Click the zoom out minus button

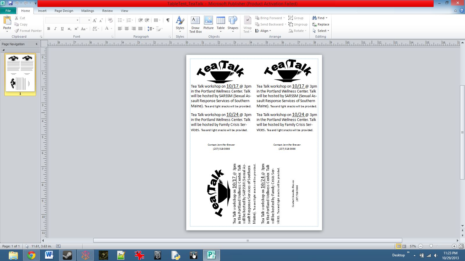(x=421, y=246)
